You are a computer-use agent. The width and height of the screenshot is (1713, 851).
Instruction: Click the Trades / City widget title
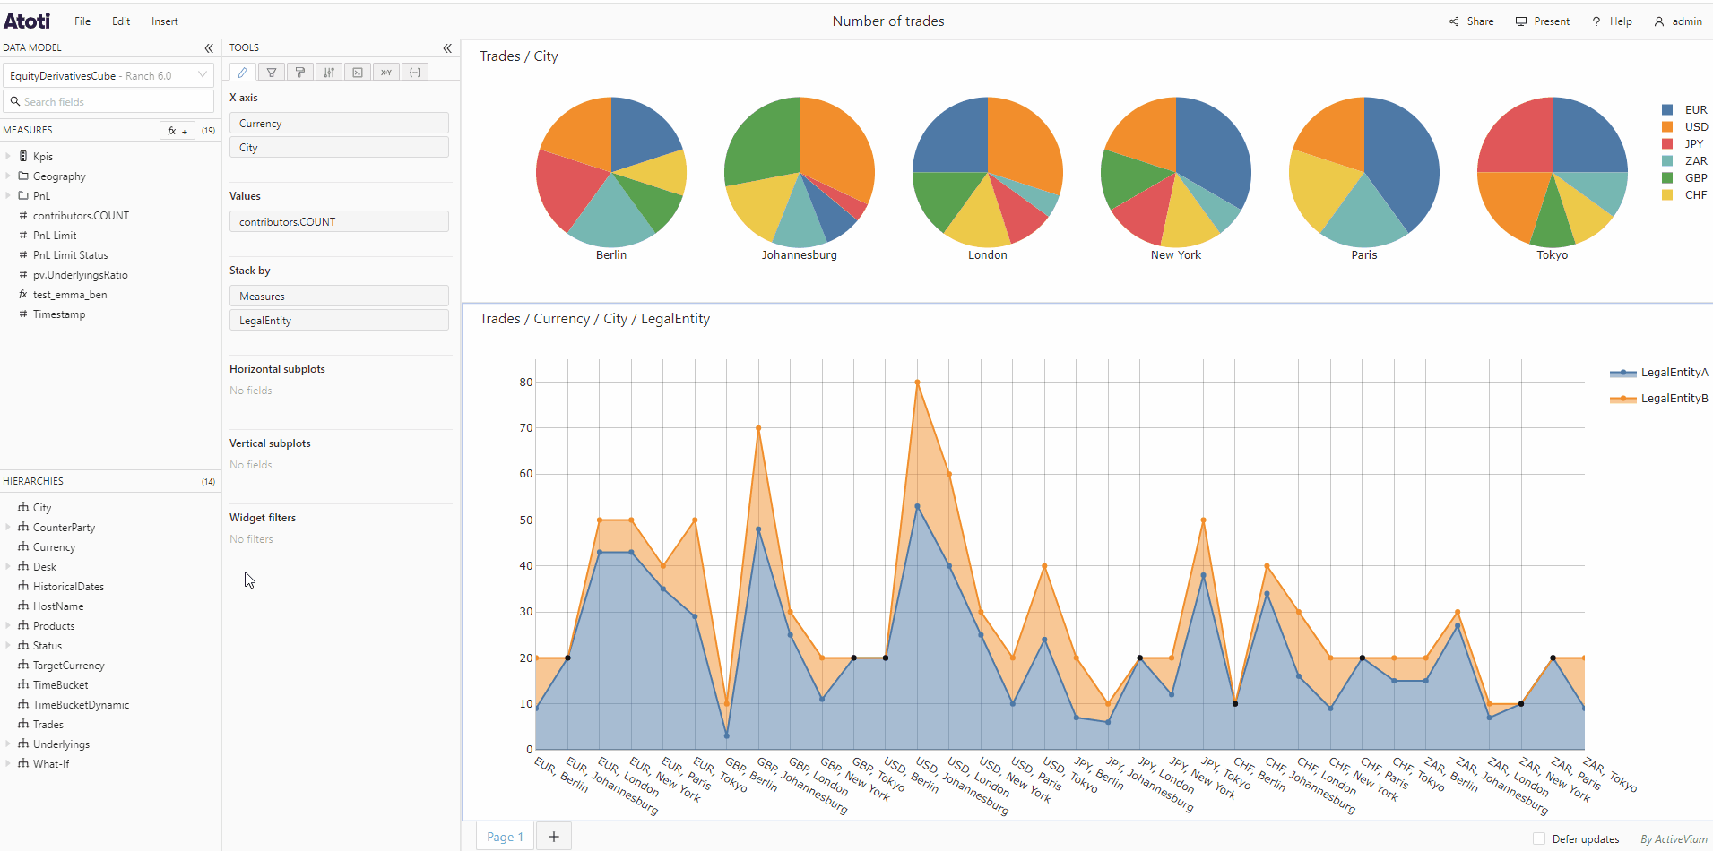click(519, 56)
